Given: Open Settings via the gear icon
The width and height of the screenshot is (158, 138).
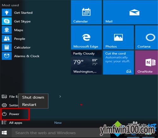Looking at the screenshot, I should [x=4, y=105].
